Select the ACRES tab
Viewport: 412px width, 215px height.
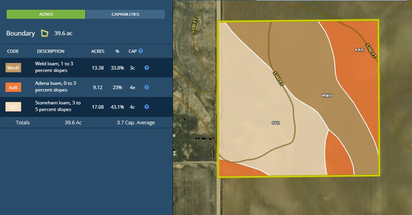pos(46,14)
